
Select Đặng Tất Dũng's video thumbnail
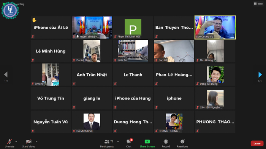pyautogui.click(x=215, y=74)
